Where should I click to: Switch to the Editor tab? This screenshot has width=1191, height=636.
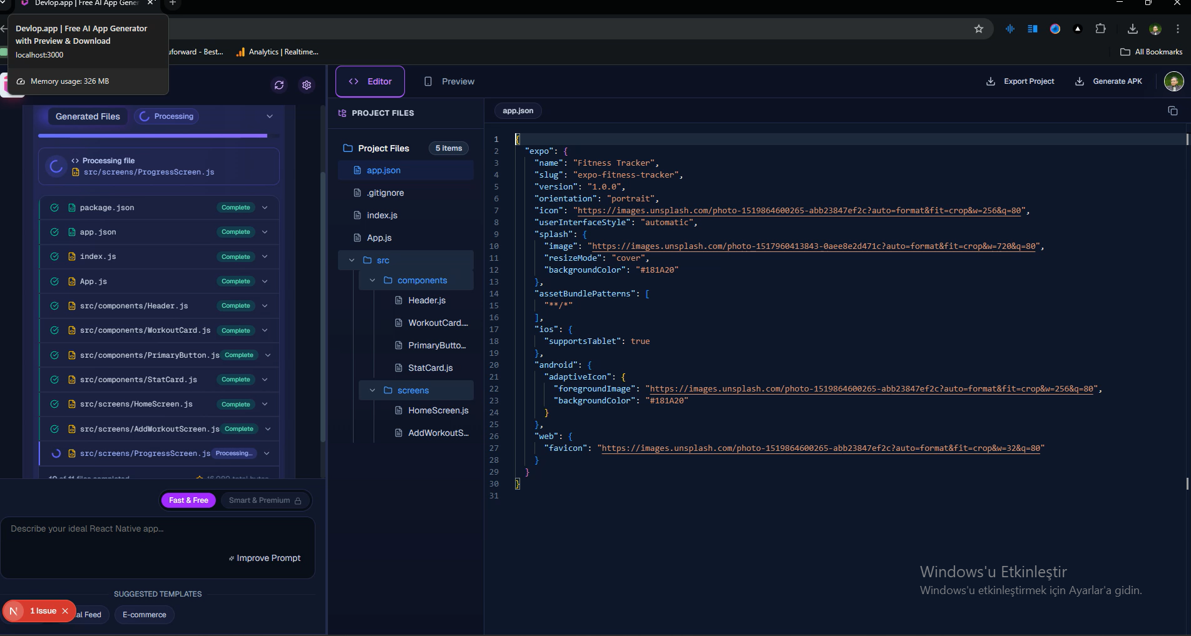pyautogui.click(x=370, y=81)
